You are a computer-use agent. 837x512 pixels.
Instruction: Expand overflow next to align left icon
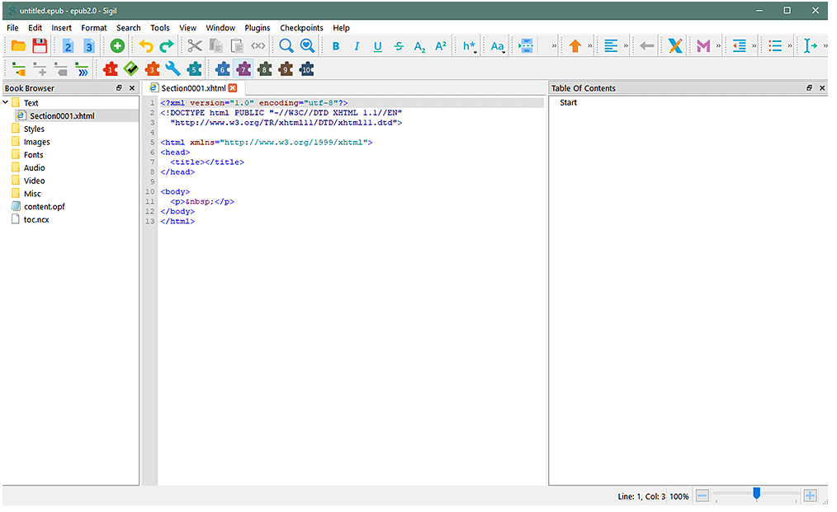click(626, 46)
